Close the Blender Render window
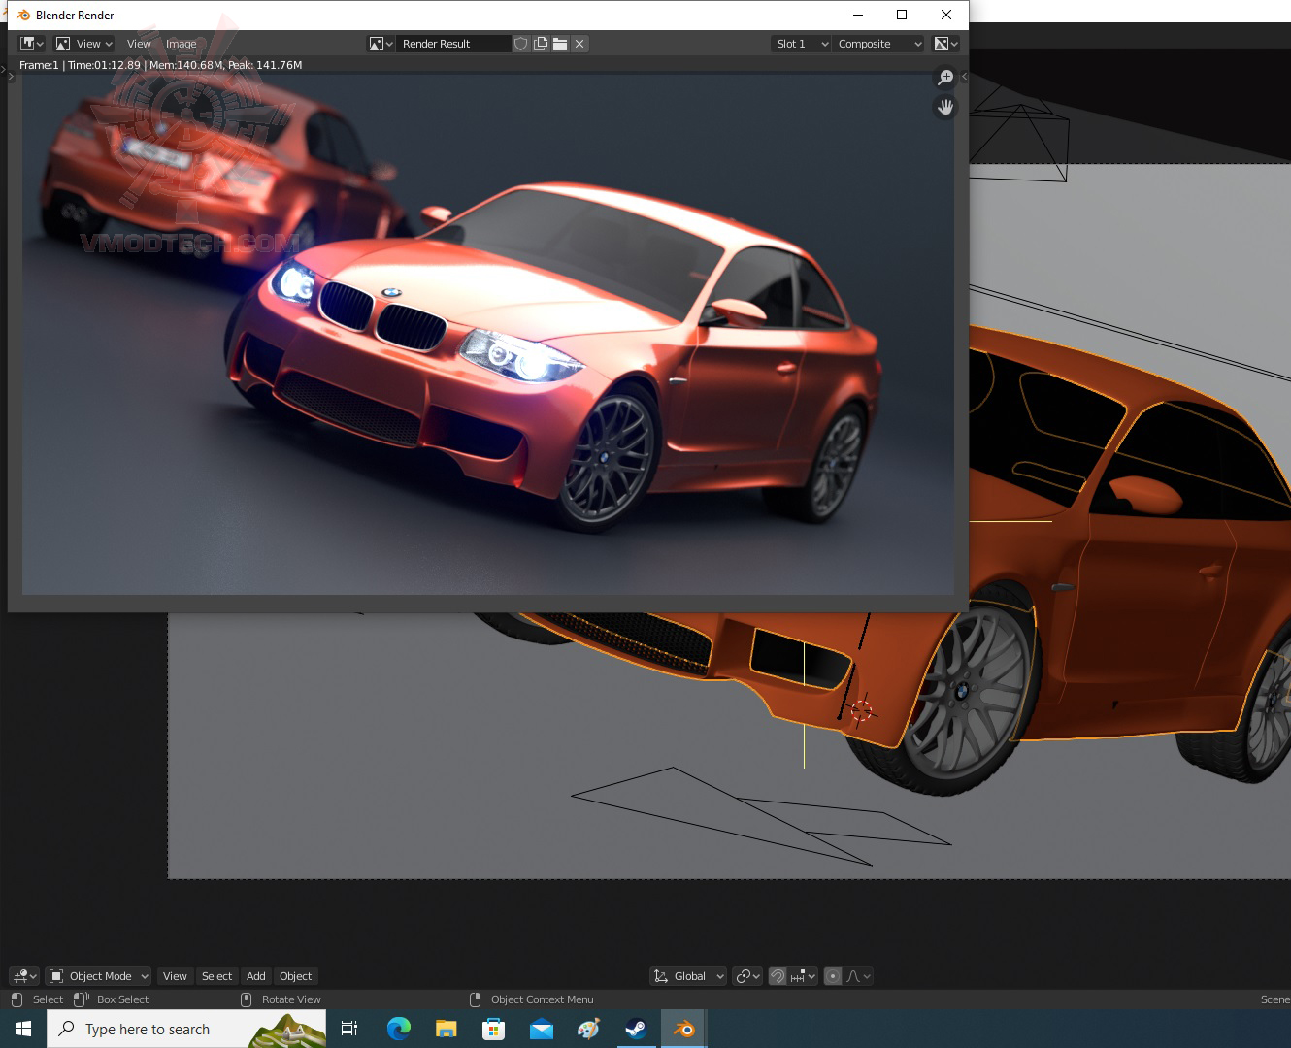1291x1048 pixels. (x=946, y=15)
